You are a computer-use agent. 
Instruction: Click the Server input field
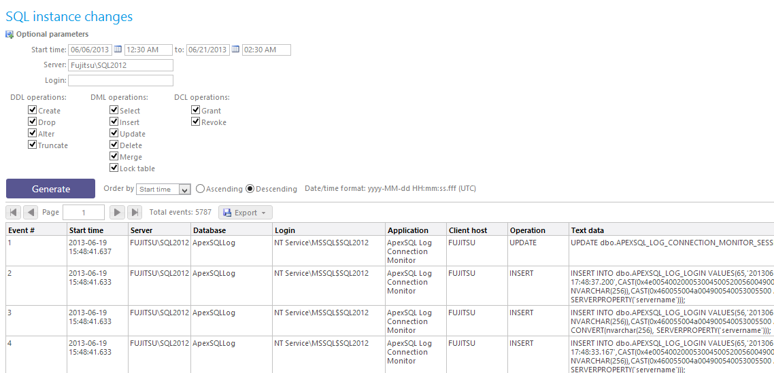point(120,65)
